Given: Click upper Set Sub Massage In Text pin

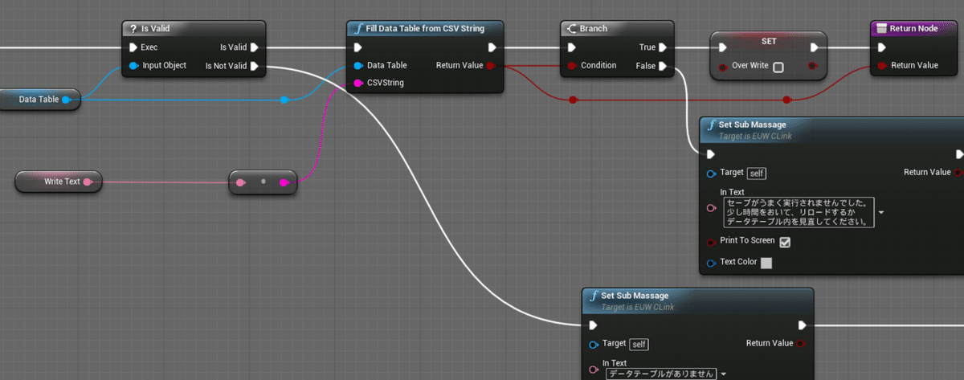Looking at the screenshot, I should (711, 207).
